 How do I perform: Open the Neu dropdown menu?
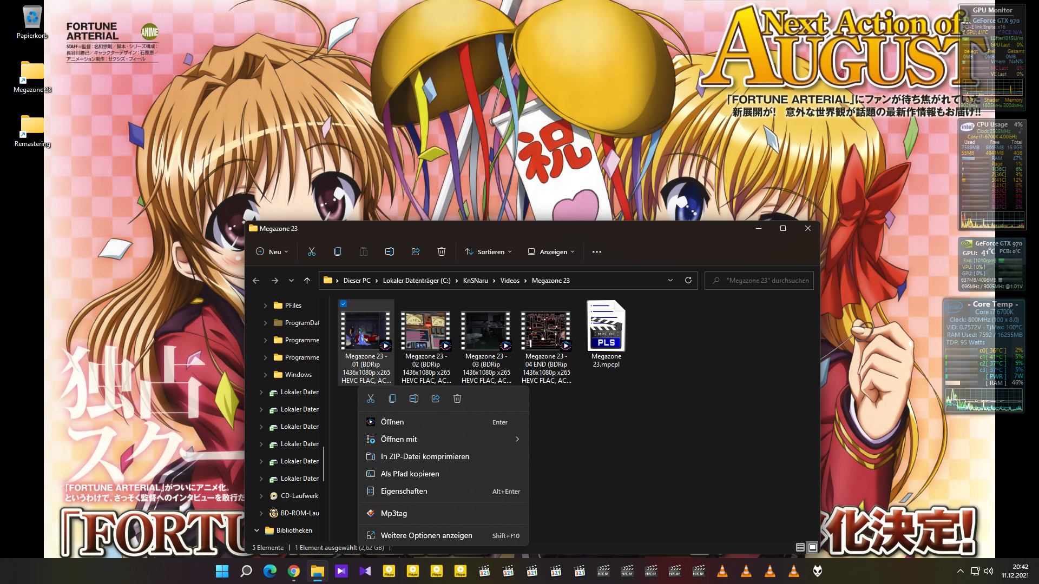click(272, 251)
